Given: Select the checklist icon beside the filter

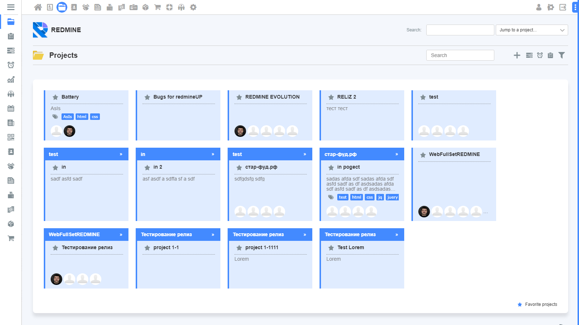Looking at the screenshot, I should 550,55.
